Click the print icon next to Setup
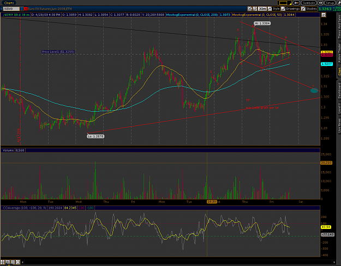This screenshot has height=266, width=341. click(x=320, y=3)
